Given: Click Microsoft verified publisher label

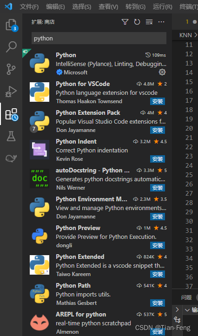Looking at the screenshot, I should tap(75, 72).
